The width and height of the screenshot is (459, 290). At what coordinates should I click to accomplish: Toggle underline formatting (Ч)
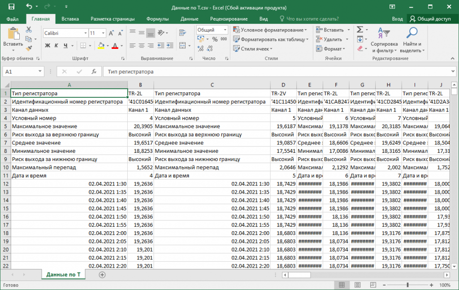(x=65, y=46)
